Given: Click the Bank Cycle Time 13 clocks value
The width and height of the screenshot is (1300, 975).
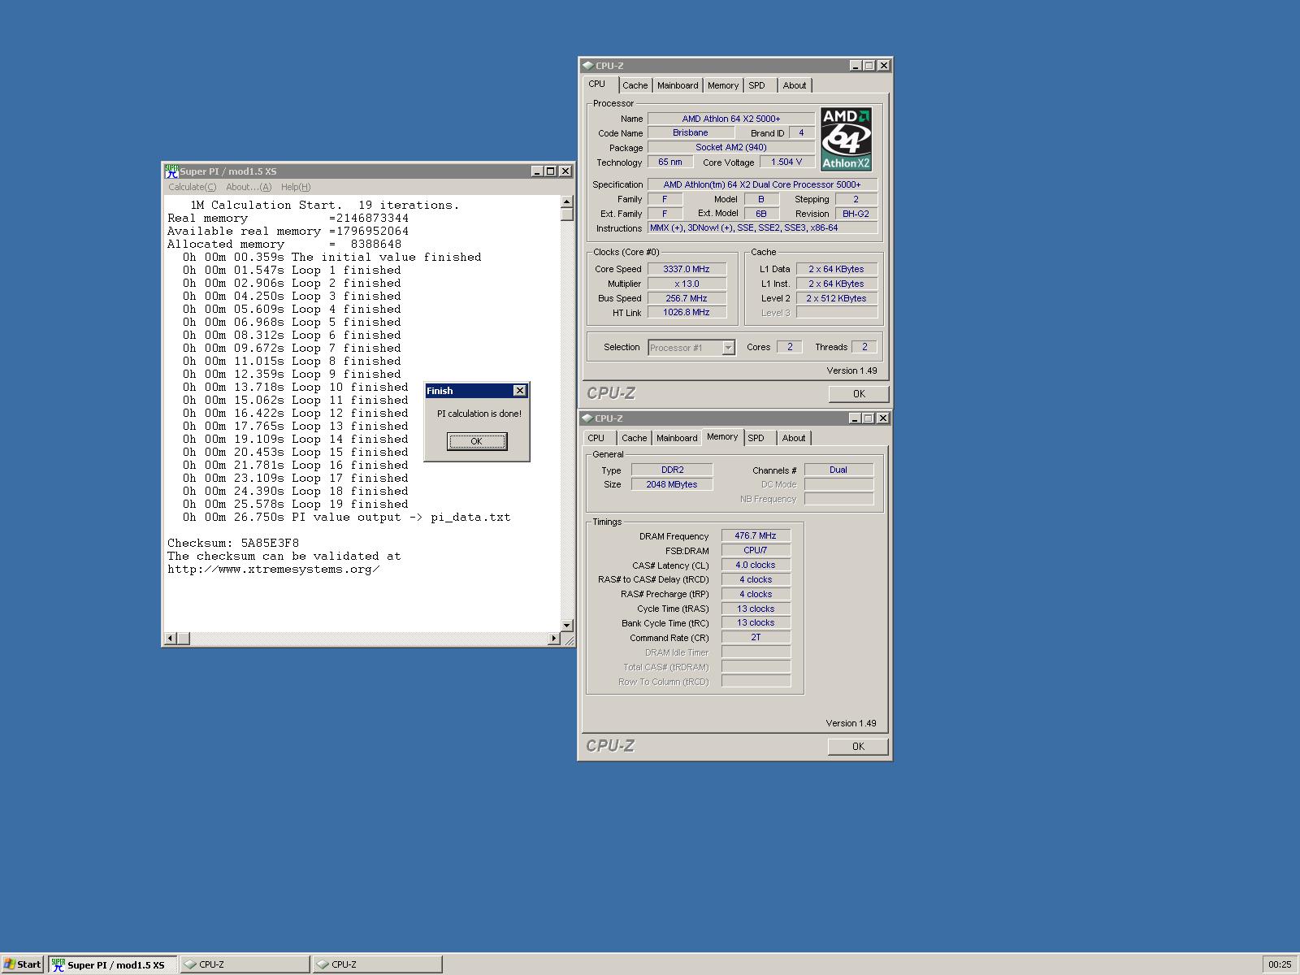Looking at the screenshot, I should point(756,623).
